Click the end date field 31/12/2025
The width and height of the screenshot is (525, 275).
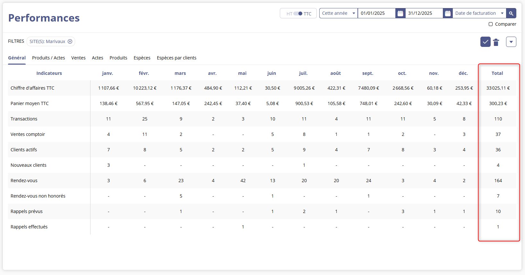pos(424,13)
